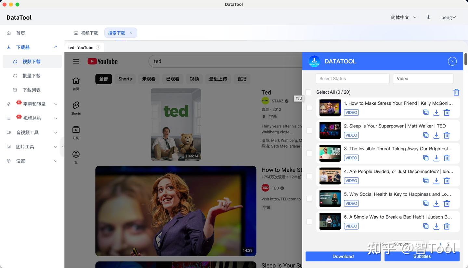This screenshot has height=268, width=468.
Task: Toggle the light/dark theme icon
Action: [x=428, y=17]
